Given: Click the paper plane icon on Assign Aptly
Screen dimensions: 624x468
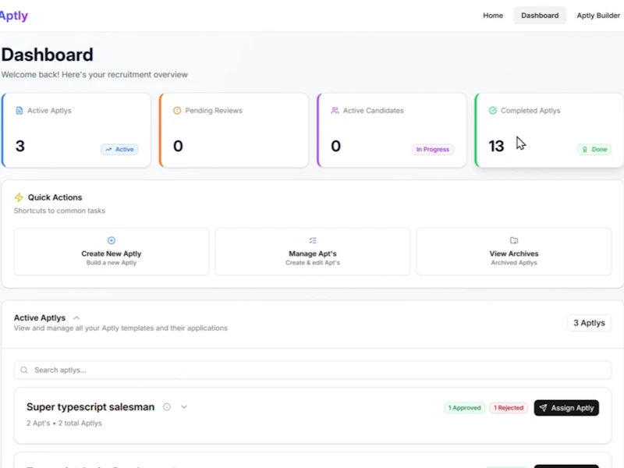Looking at the screenshot, I should [x=543, y=408].
